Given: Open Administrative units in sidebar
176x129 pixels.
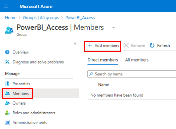Looking at the screenshot, I should [x=30, y=123].
